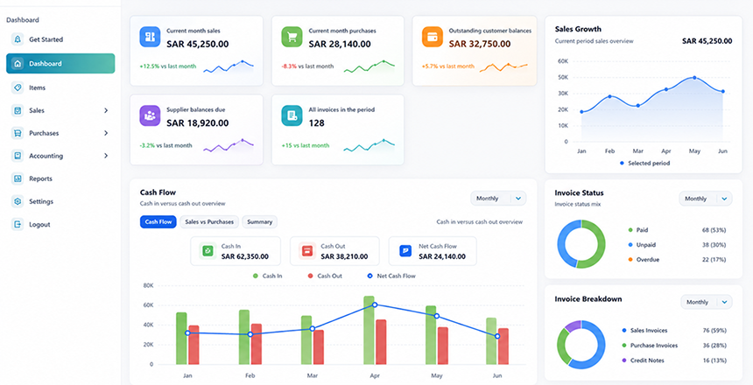The height and width of the screenshot is (385, 753).
Task: Toggle Credit Notes legend item
Action: click(642, 360)
